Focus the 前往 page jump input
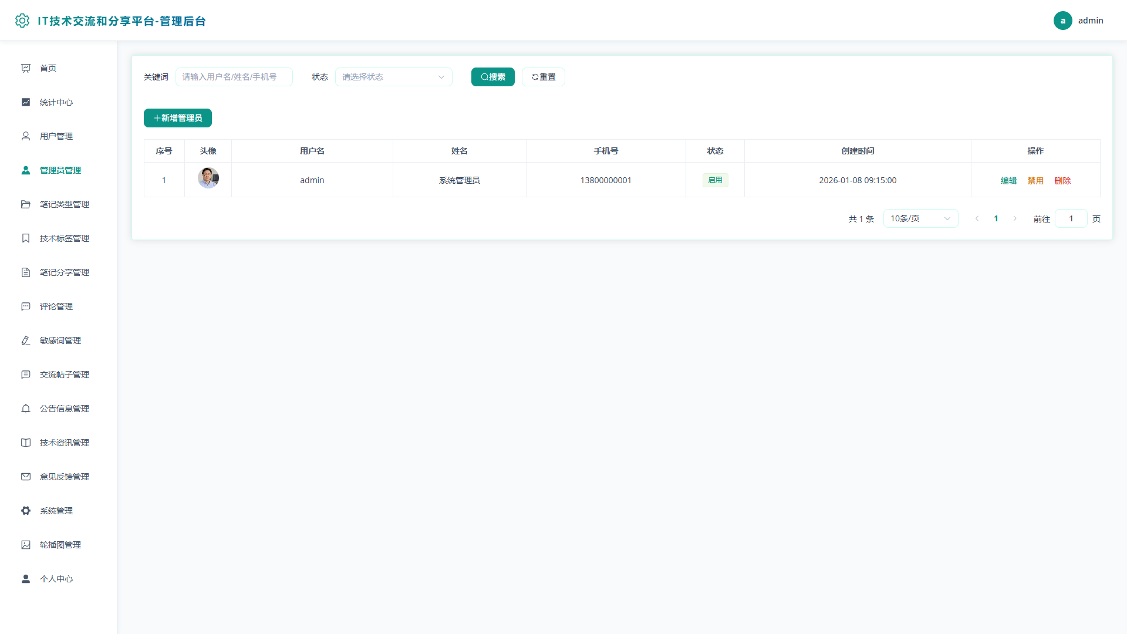This screenshot has width=1127, height=634. tap(1071, 218)
